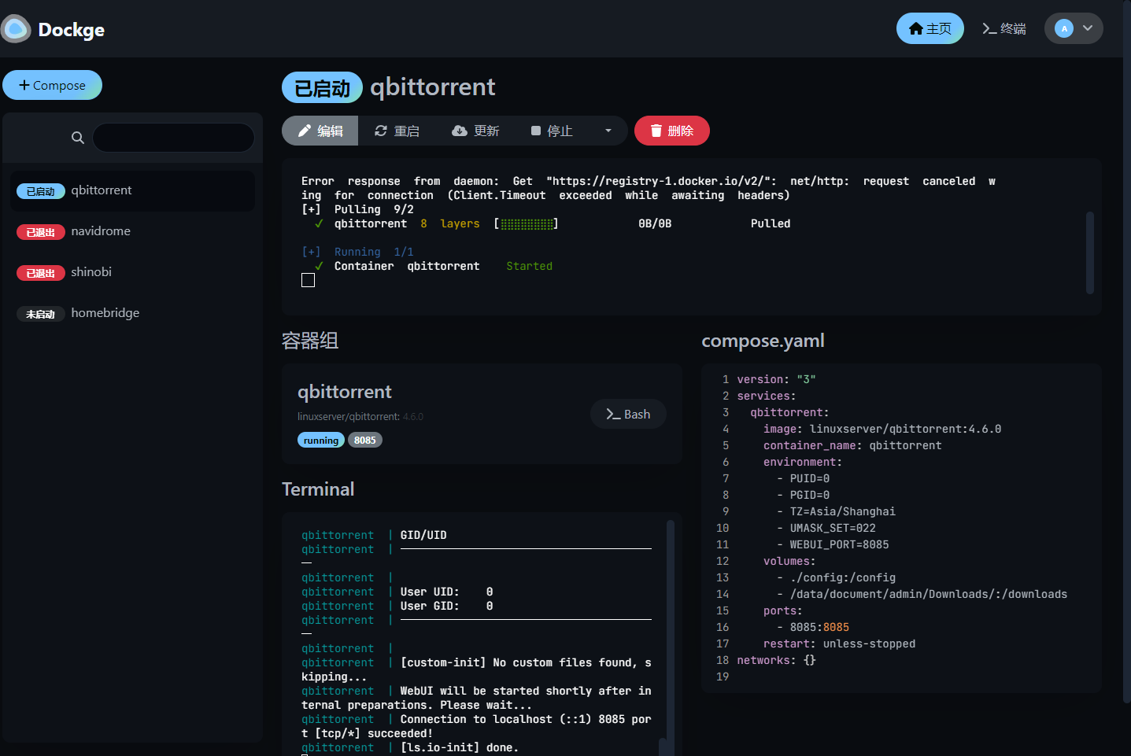Click the progress log panel scrollbar
The height and width of the screenshot is (756, 1131).
coord(1090,252)
